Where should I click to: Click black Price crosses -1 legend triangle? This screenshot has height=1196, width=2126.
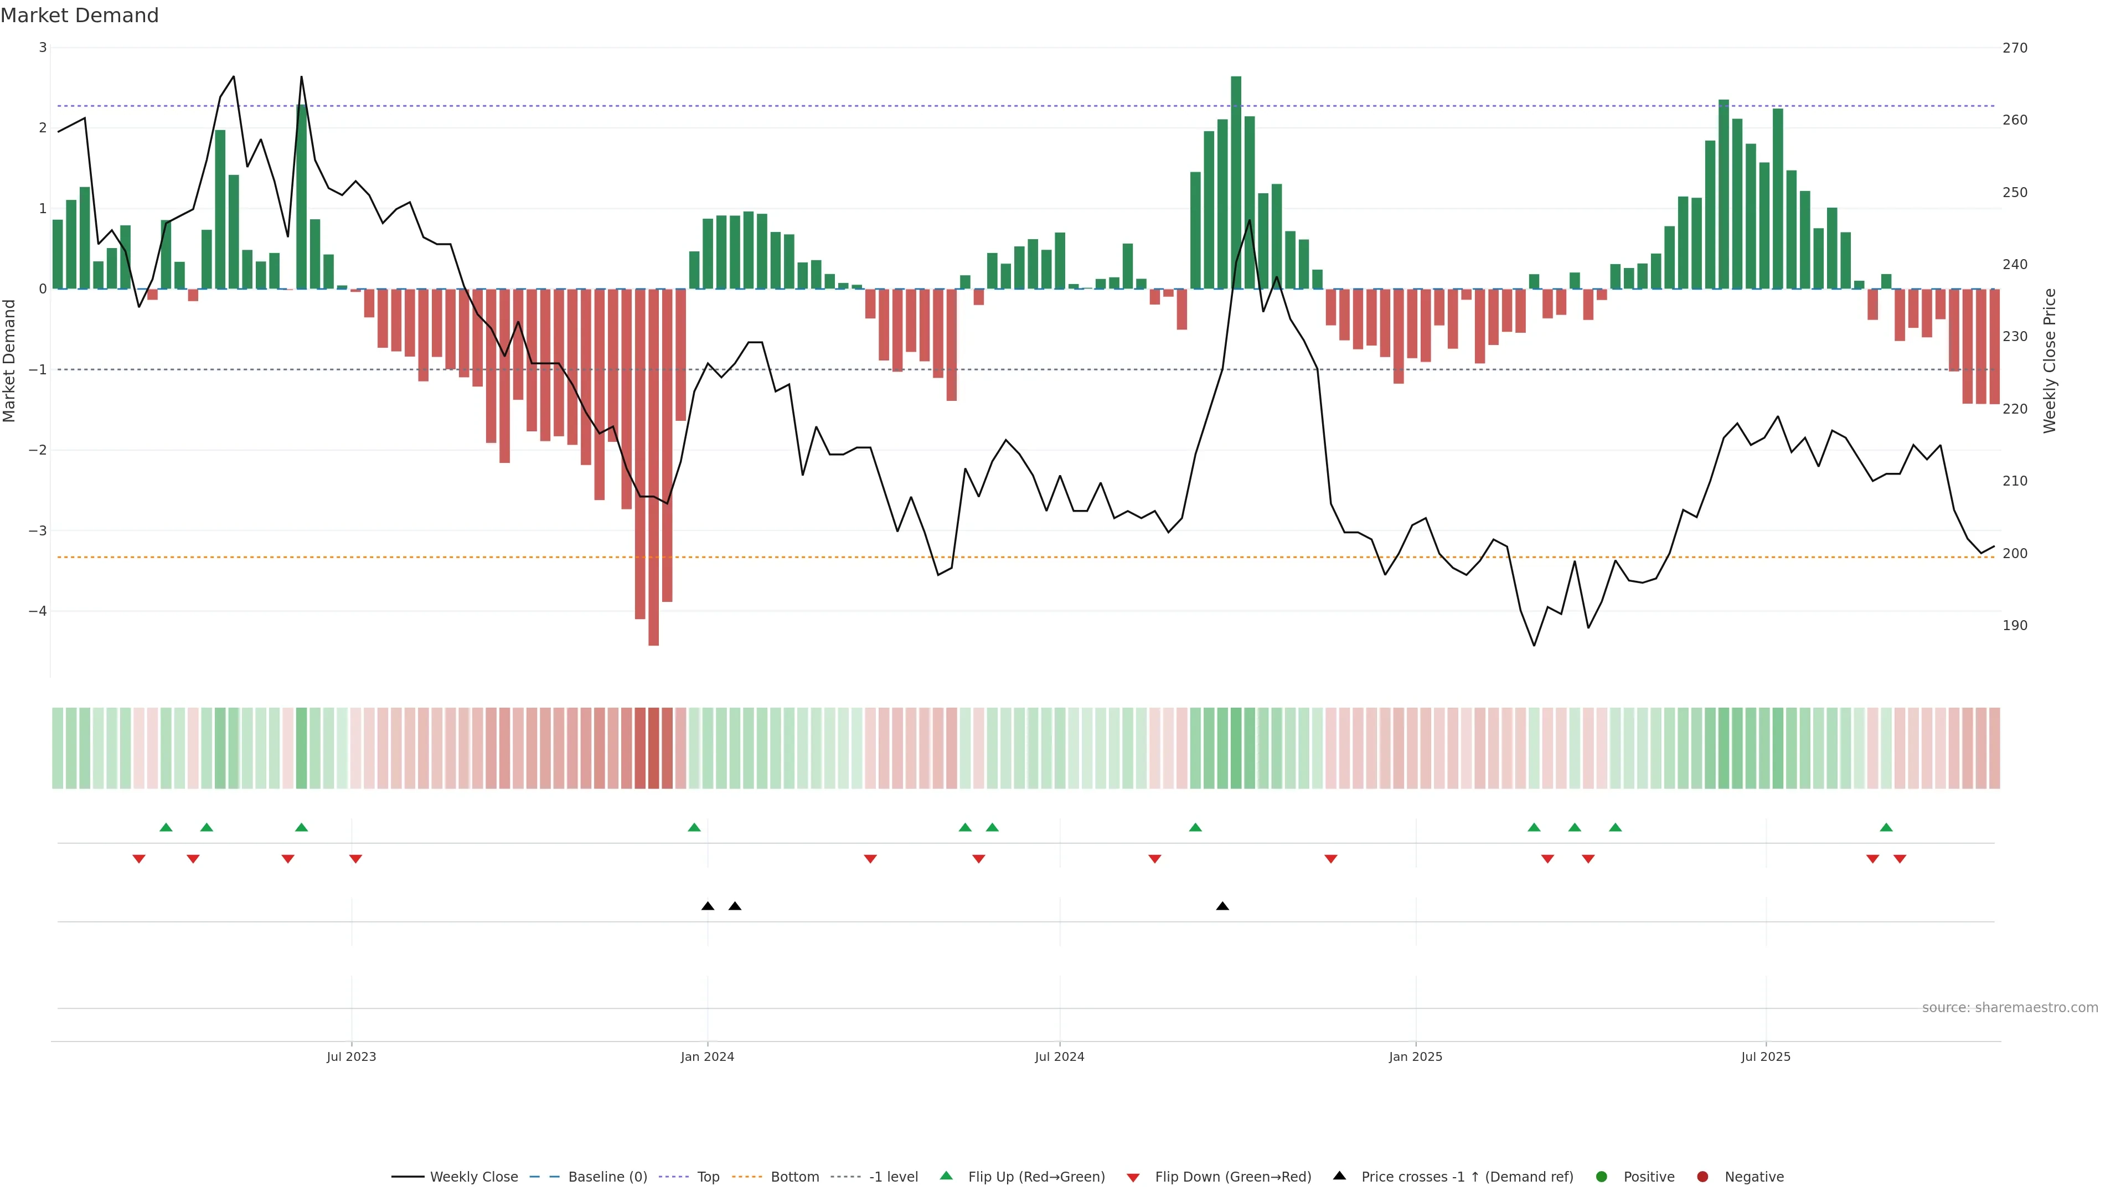click(x=1339, y=1176)
